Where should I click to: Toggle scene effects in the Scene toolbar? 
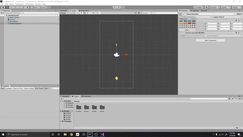[x=88, y=13]
